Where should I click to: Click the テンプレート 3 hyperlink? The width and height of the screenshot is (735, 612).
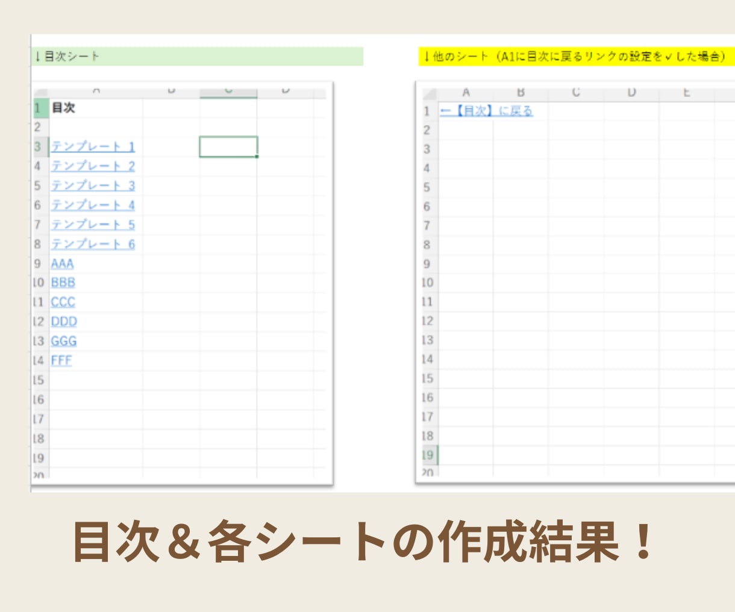coord(93,186)
